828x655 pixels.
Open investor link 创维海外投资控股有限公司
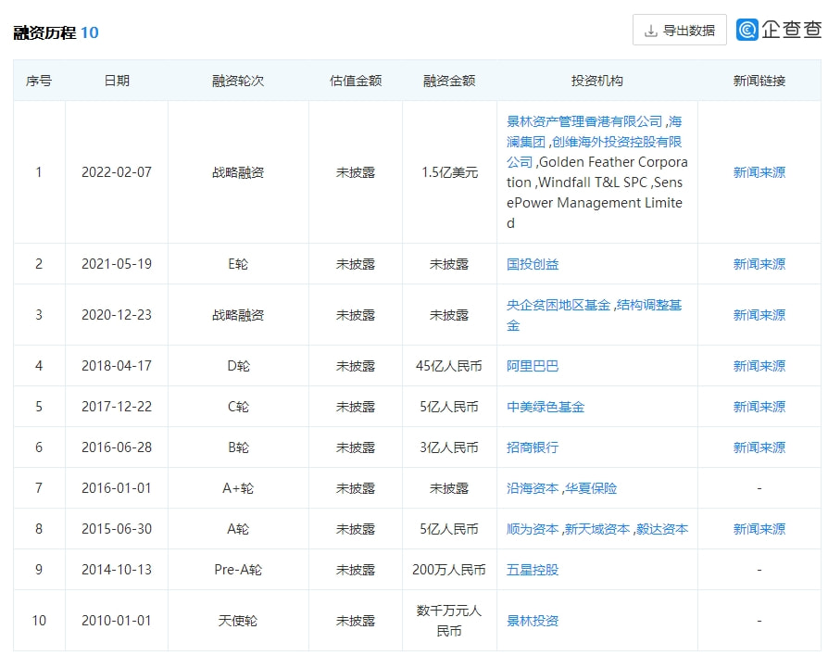point(617,142)
